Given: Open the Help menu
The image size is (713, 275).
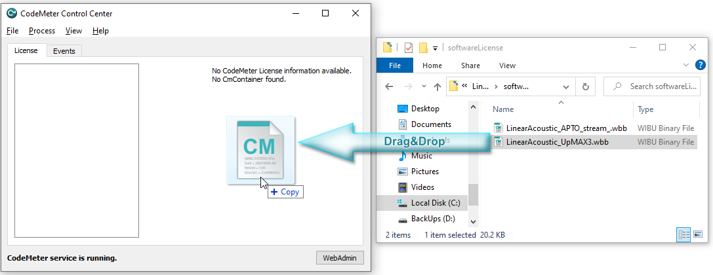Looking at the screenshot, I should pos(100,31).
